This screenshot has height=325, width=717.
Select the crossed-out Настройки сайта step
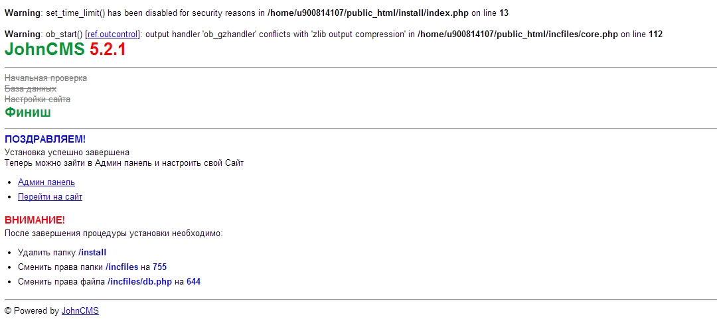(x=37, y=99)
